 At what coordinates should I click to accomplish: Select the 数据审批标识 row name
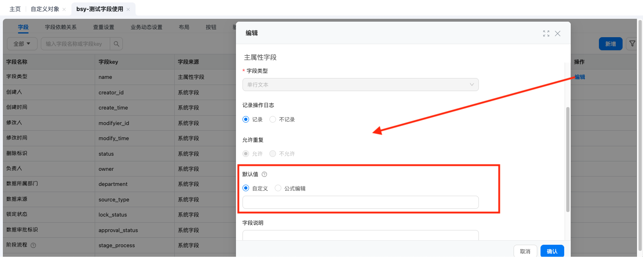tap(22, 230)
